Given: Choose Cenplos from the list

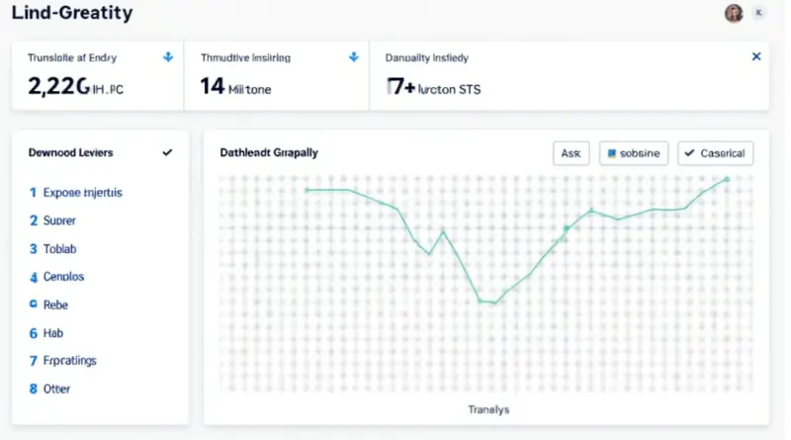Looking at the screenshot, I should click(63, 277).
